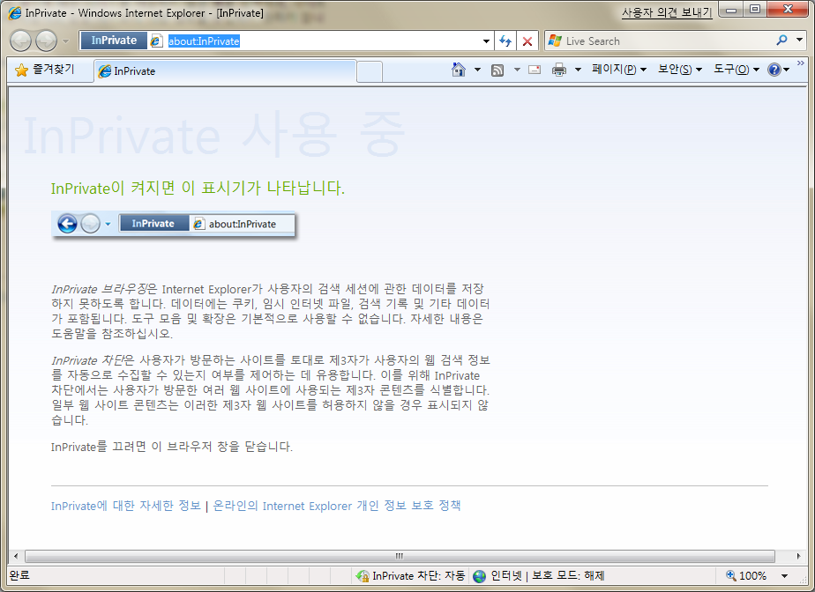Click the InPrivate indicator illustration image
Screen dimensions: 815x592
click(174, 225)
